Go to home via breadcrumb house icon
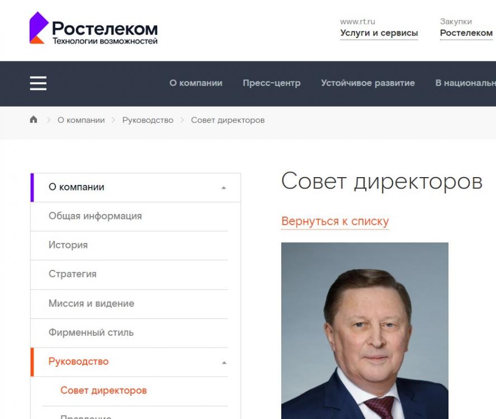Screen dimensions: 496x419 point(33,120)
